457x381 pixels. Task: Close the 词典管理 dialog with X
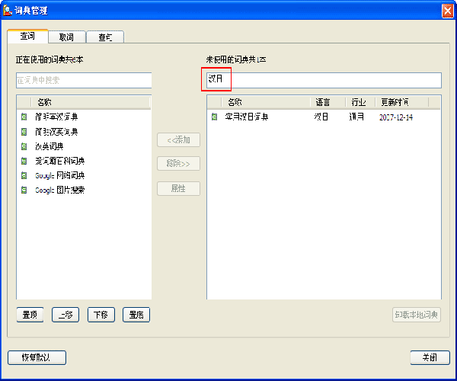click(447, 11)
